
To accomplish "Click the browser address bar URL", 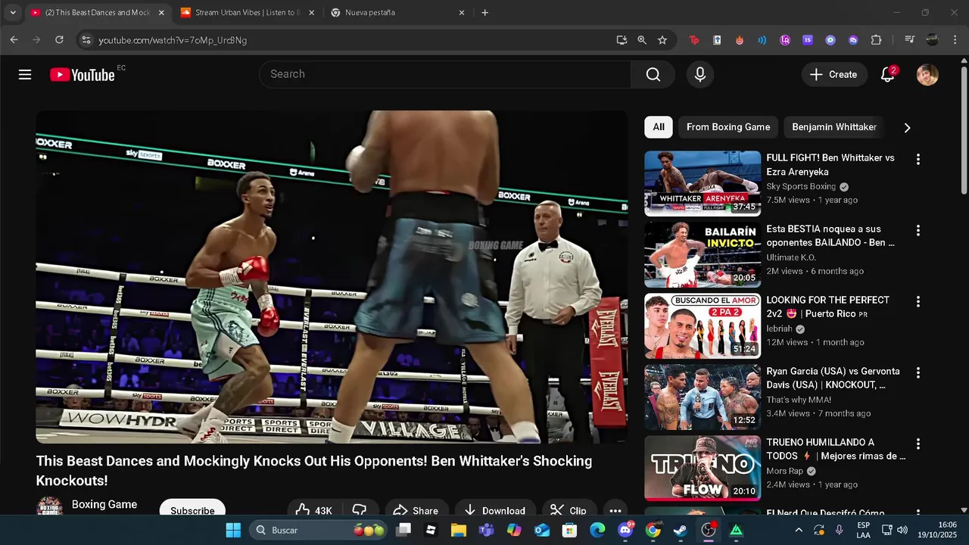I will pos(173,40).
